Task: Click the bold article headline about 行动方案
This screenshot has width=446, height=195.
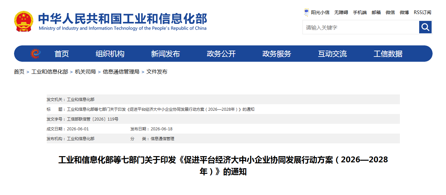Action: pyautogui.click(x=223, y=166)
